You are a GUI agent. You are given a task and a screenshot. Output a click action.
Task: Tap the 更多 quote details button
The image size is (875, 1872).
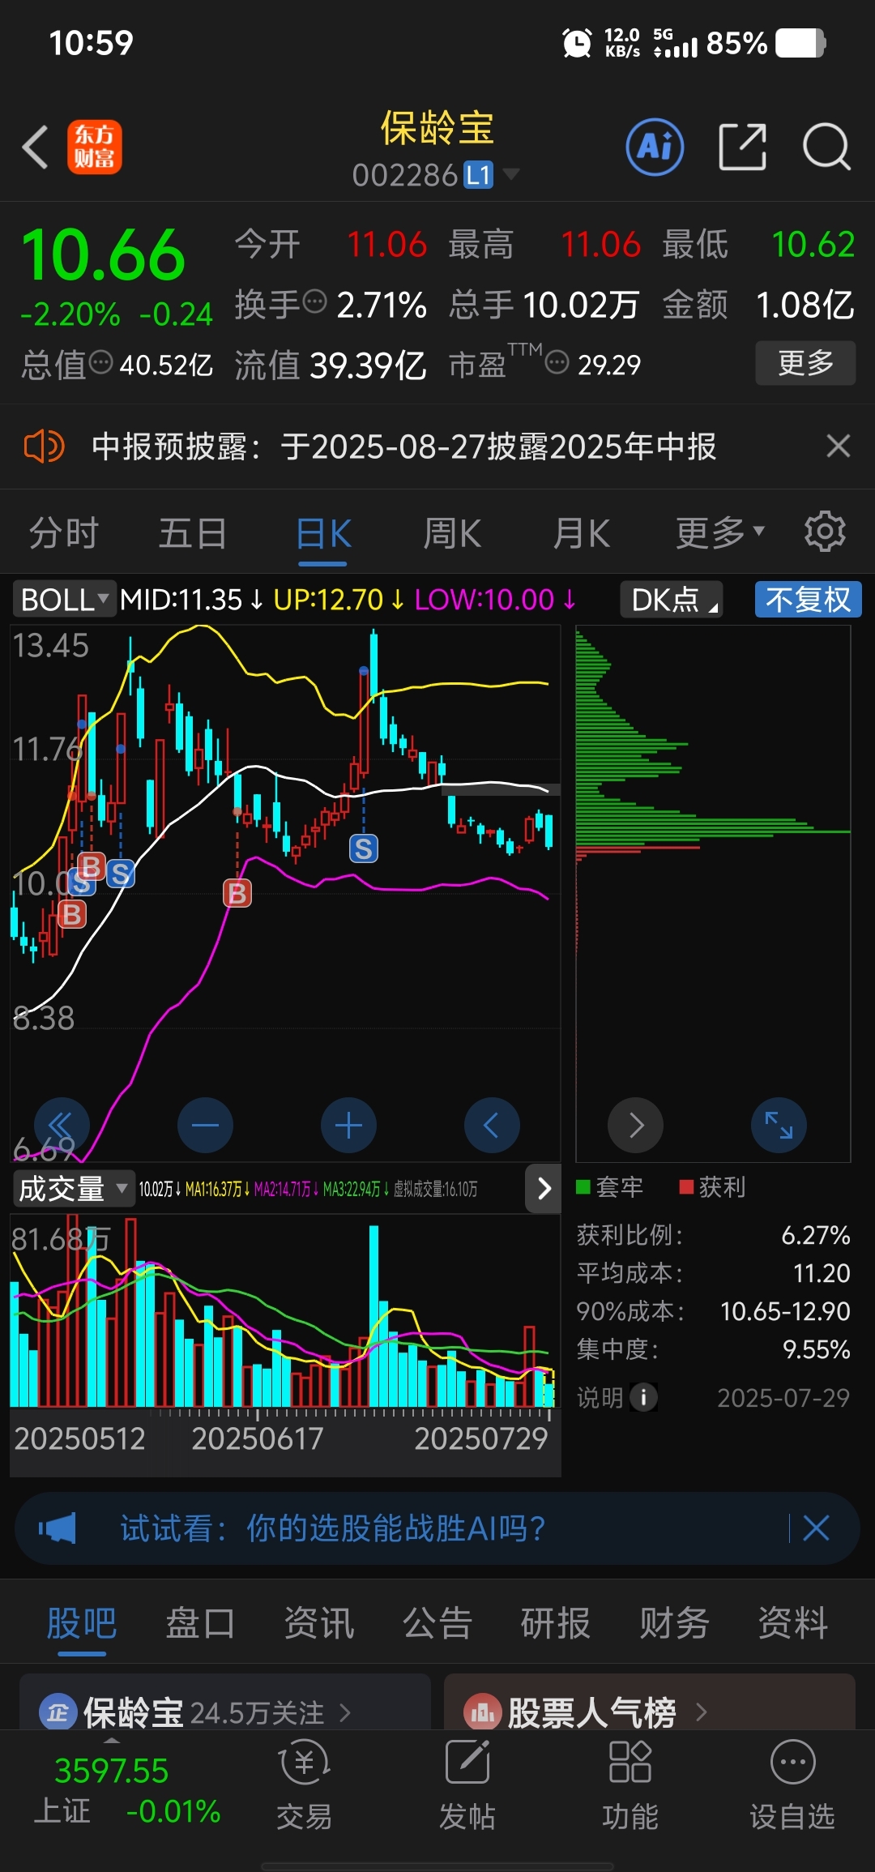click(805, 362)
